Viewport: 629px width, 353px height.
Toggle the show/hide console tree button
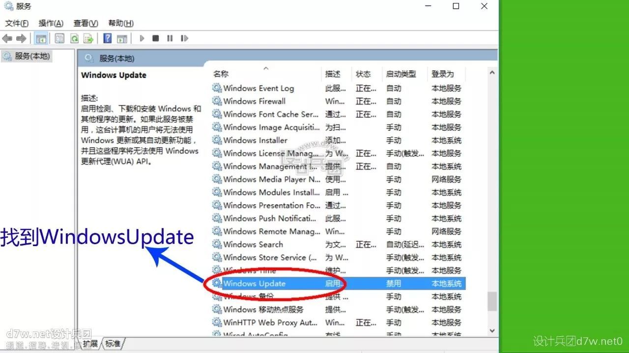(x=41, y=38)
